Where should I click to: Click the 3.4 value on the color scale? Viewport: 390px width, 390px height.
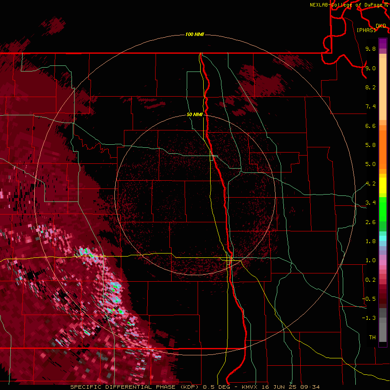click(370, 203)
